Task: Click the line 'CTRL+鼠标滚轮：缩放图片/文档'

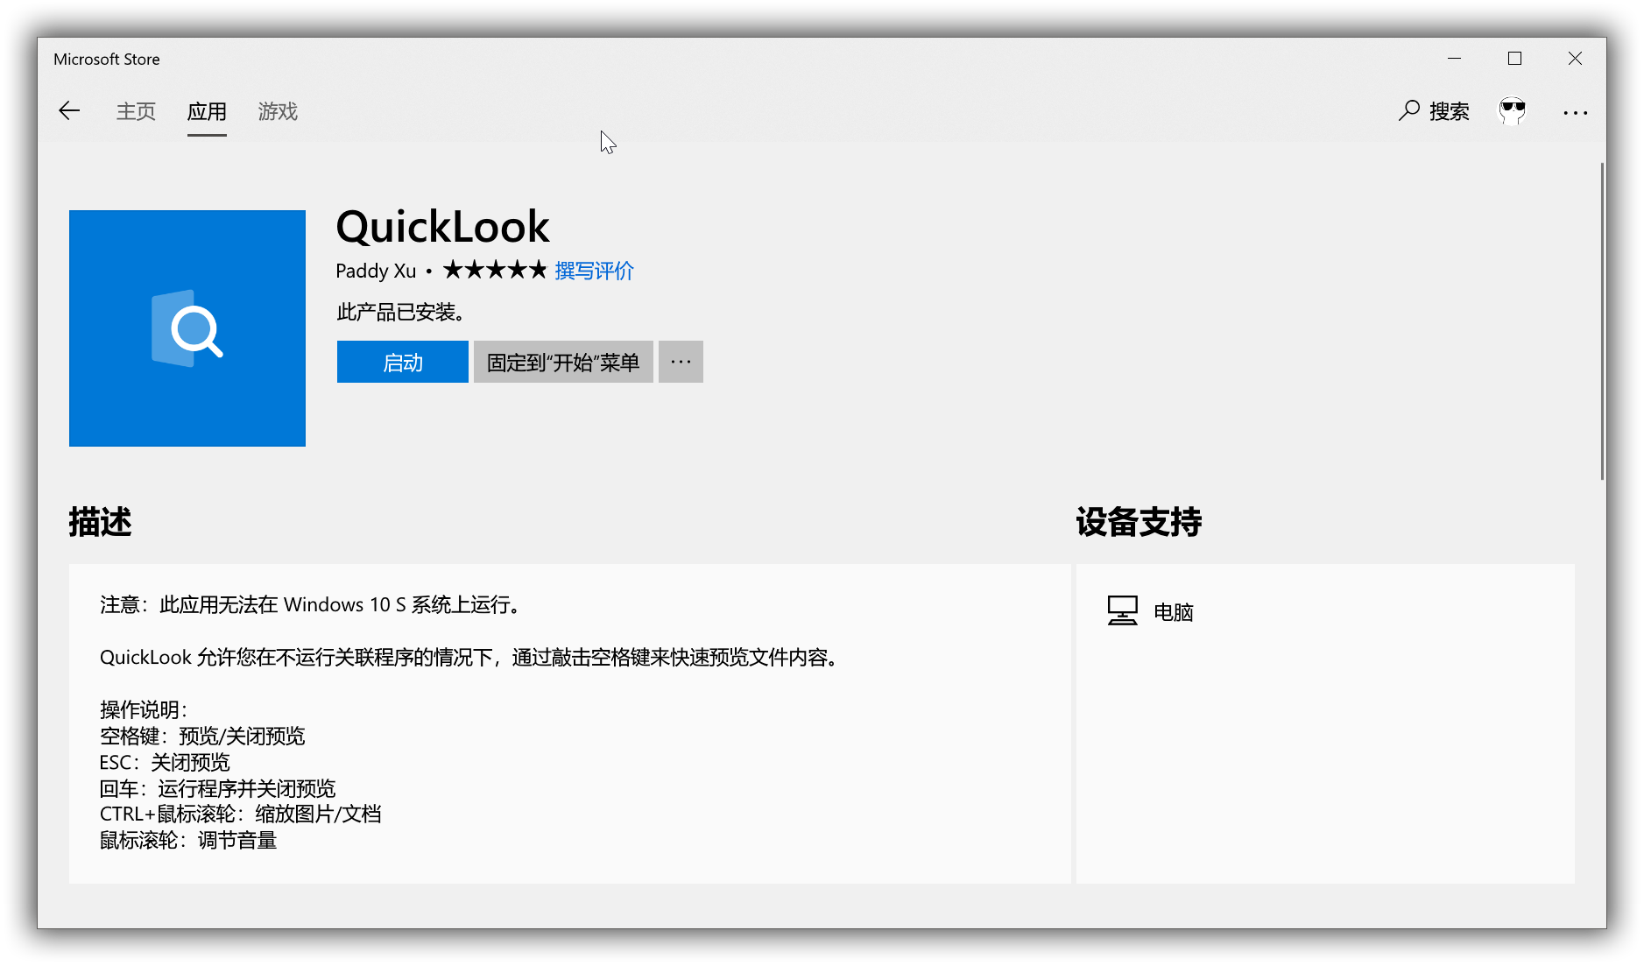Action: pos(240,814)
